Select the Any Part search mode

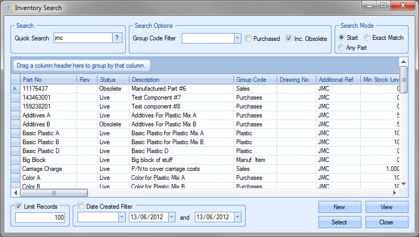pyautogui.click(x=341, y=48)
